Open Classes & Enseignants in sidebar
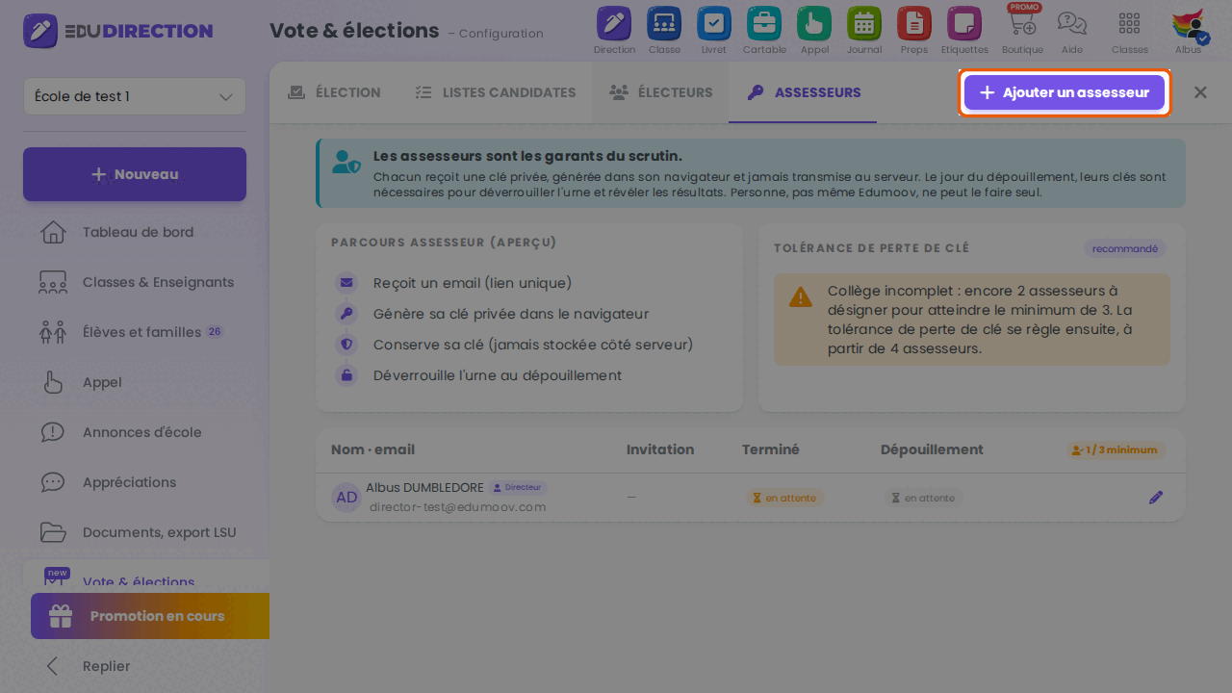 click(x=135, y=282)
